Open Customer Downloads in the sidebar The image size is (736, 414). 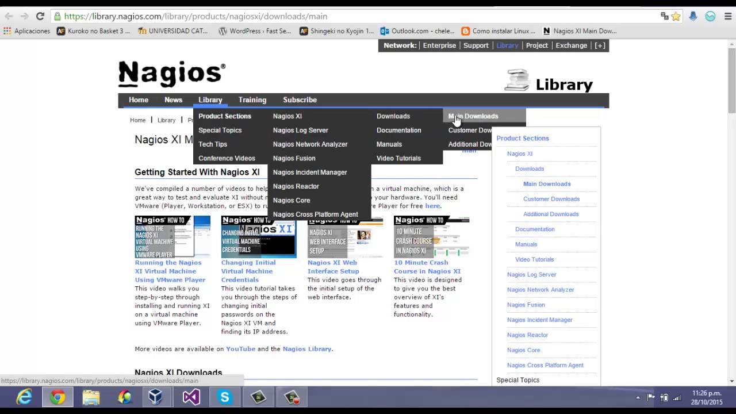pos(551,199)
